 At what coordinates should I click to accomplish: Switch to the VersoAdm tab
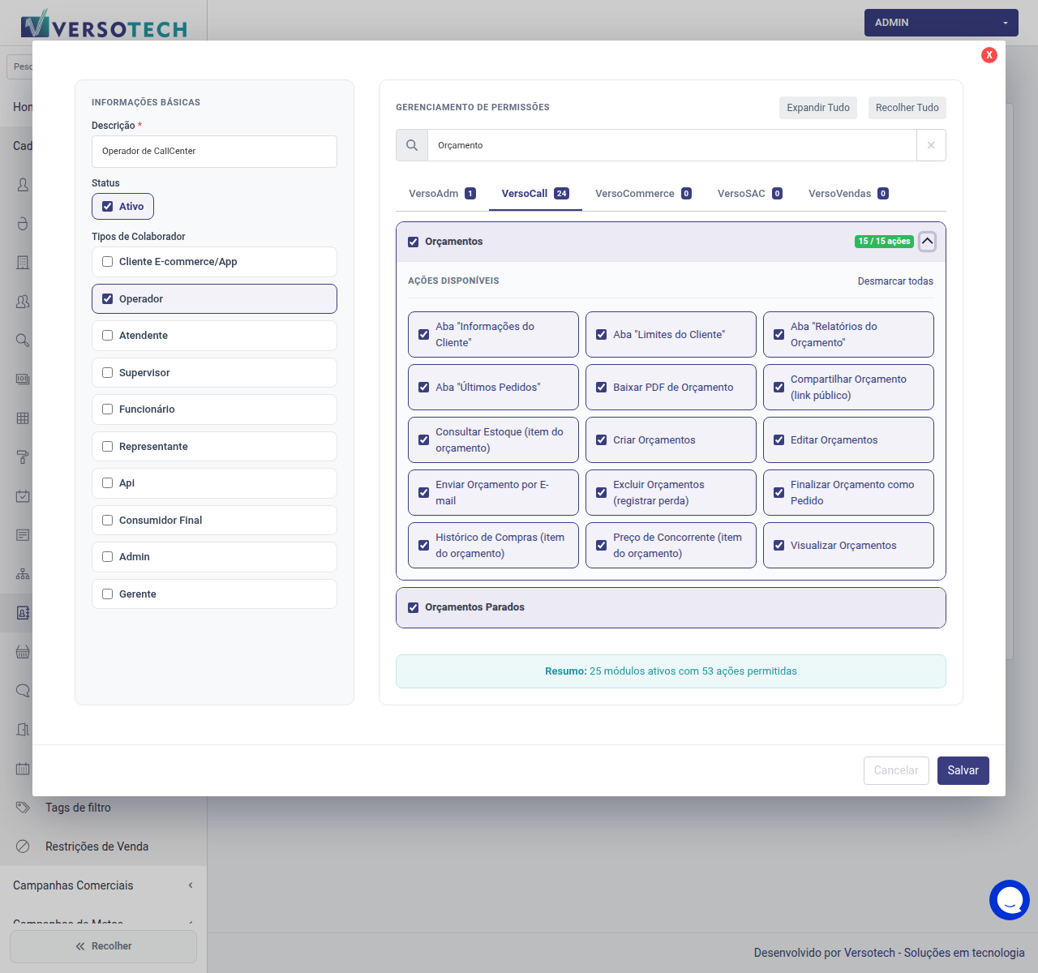click(442, 194)
